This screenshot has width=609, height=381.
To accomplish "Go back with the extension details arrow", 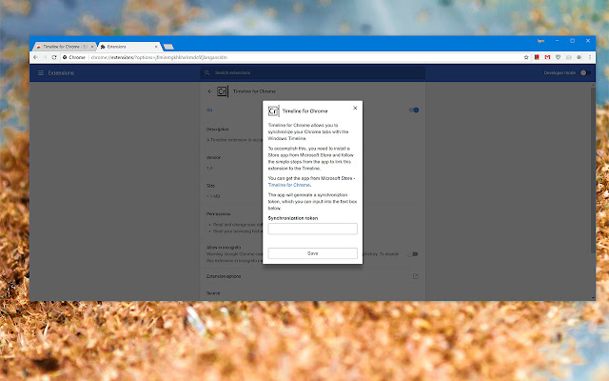I will click(209, 91).
